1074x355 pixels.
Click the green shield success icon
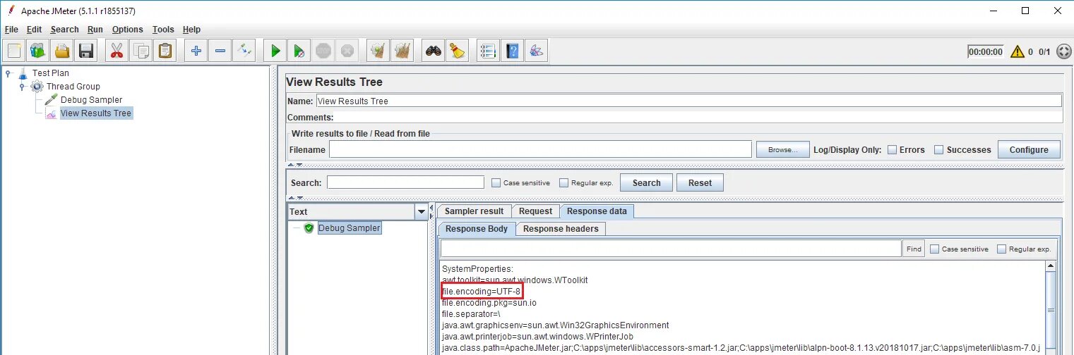[x=309, y=228]
